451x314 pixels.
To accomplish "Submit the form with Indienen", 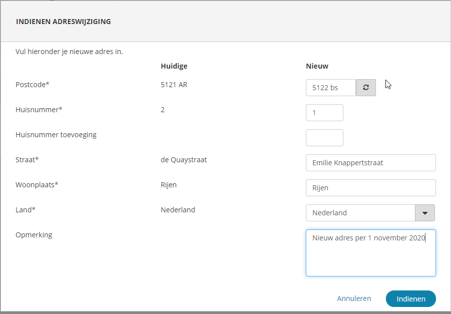I will click(410, 299).
